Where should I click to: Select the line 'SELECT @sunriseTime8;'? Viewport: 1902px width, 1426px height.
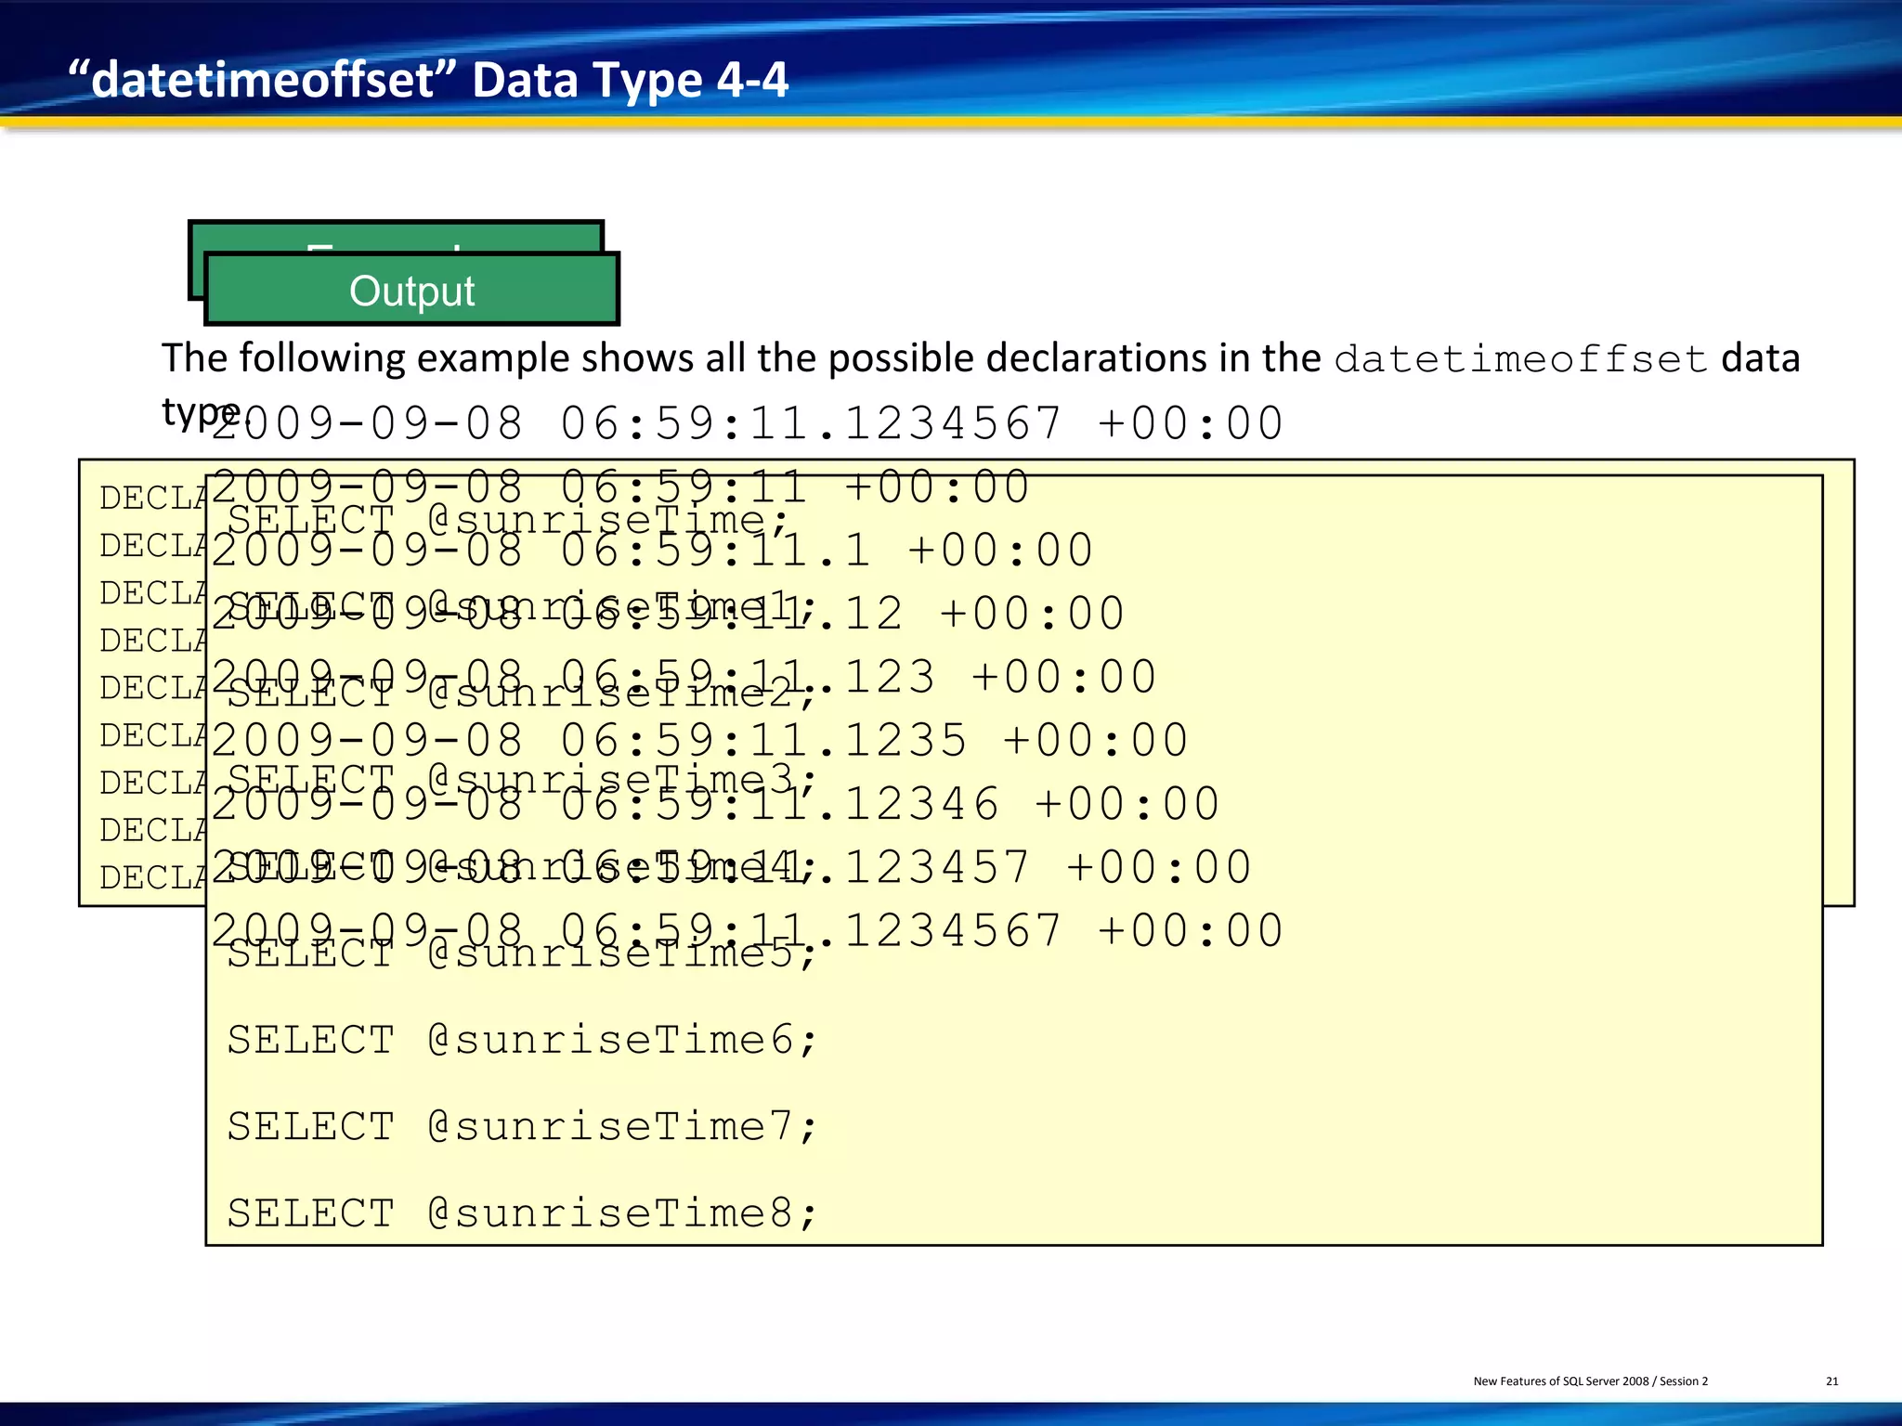[522, 1213]
